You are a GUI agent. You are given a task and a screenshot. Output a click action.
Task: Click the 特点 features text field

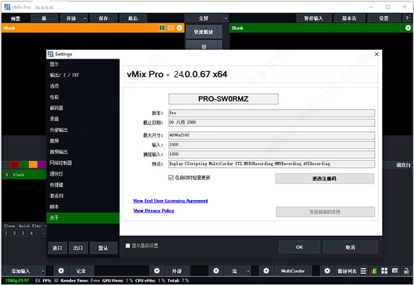[x=271, y=164]
